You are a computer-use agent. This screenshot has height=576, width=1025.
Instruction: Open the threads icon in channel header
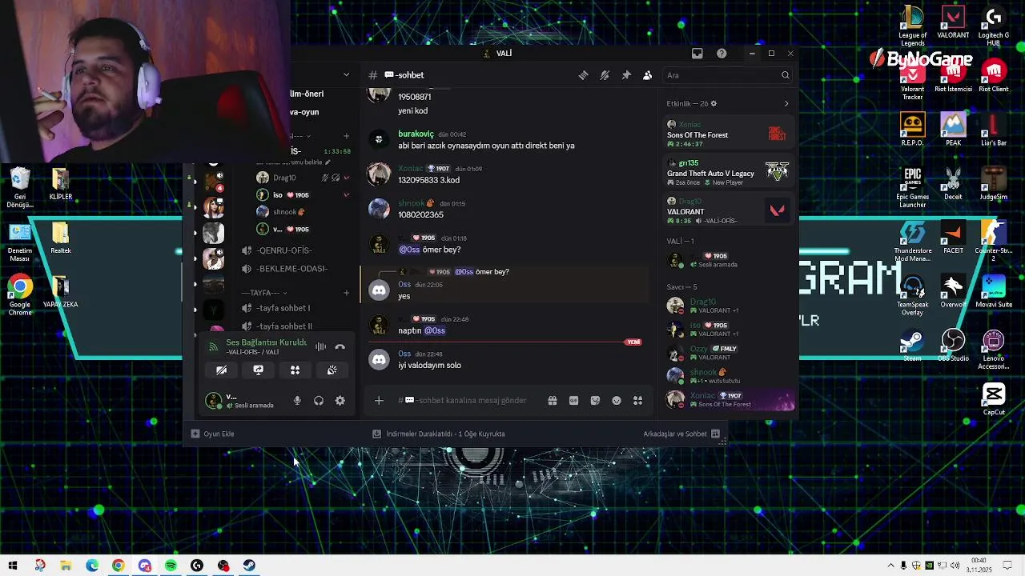(583, 75)
